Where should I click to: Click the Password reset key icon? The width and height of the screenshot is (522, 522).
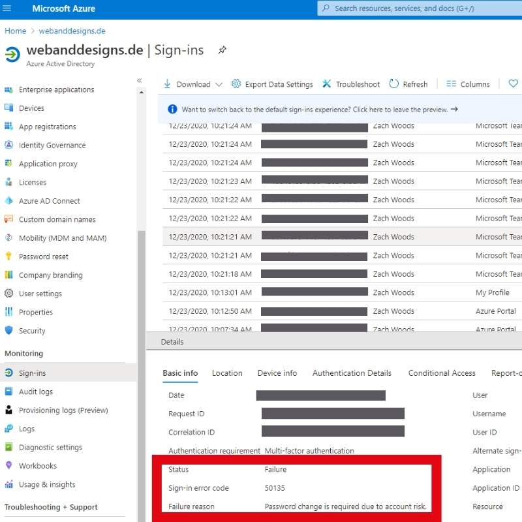point(8,256)
